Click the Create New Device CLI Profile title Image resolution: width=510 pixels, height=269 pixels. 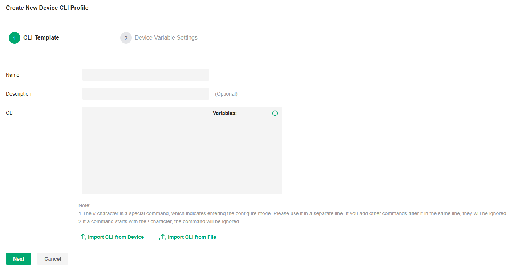click(47, 8)
